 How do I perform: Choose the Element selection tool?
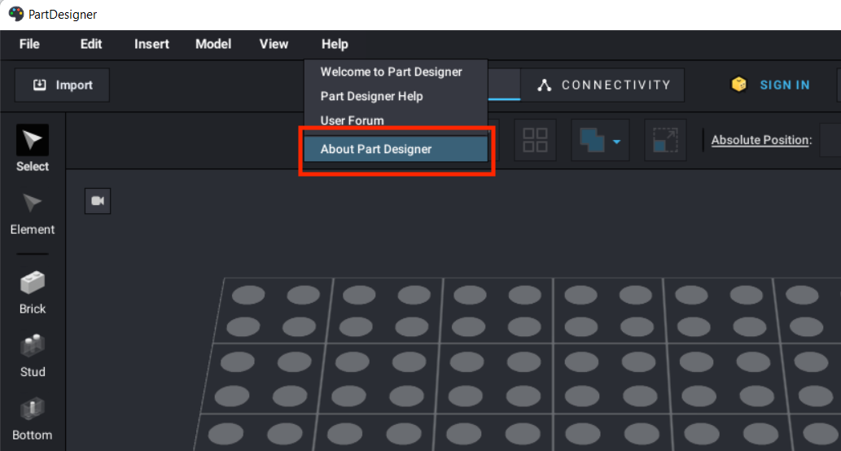pos(33,213)
